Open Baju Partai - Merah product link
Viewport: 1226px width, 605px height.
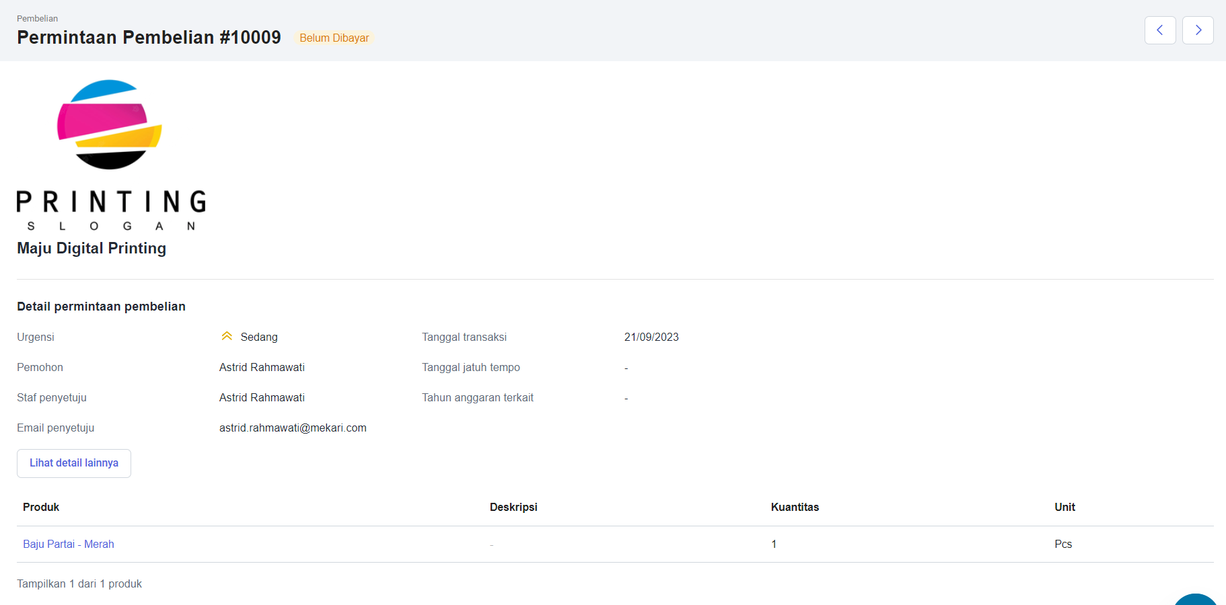coord(69,544)
